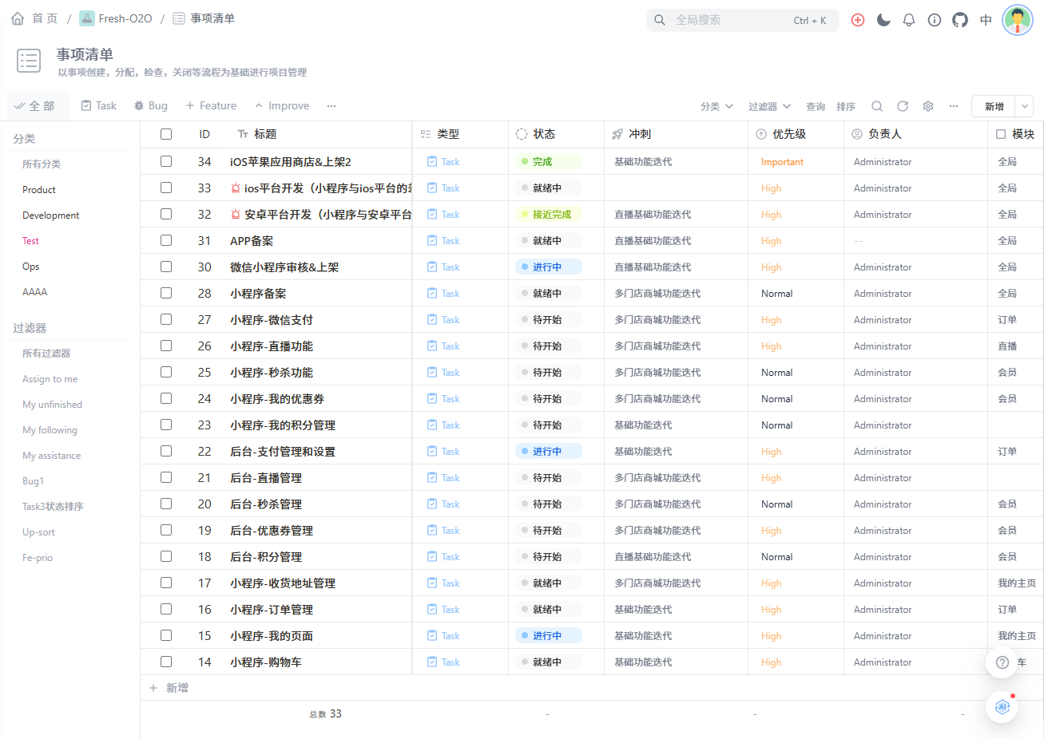Image resolution: width=1044 pixels, height=739 pixels.
Task: Open the table settings gear icon
Action: [927, 105]
